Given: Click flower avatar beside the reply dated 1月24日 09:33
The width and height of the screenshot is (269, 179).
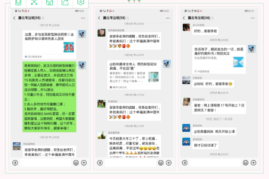Looking at the screenshot, I should 101,33.
